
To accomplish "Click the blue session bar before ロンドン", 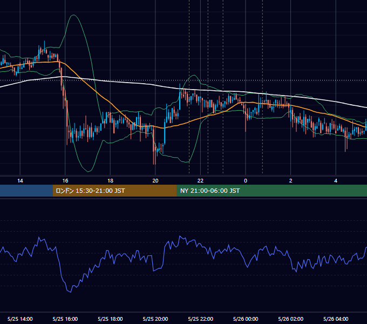I will [x=26, y=191].
